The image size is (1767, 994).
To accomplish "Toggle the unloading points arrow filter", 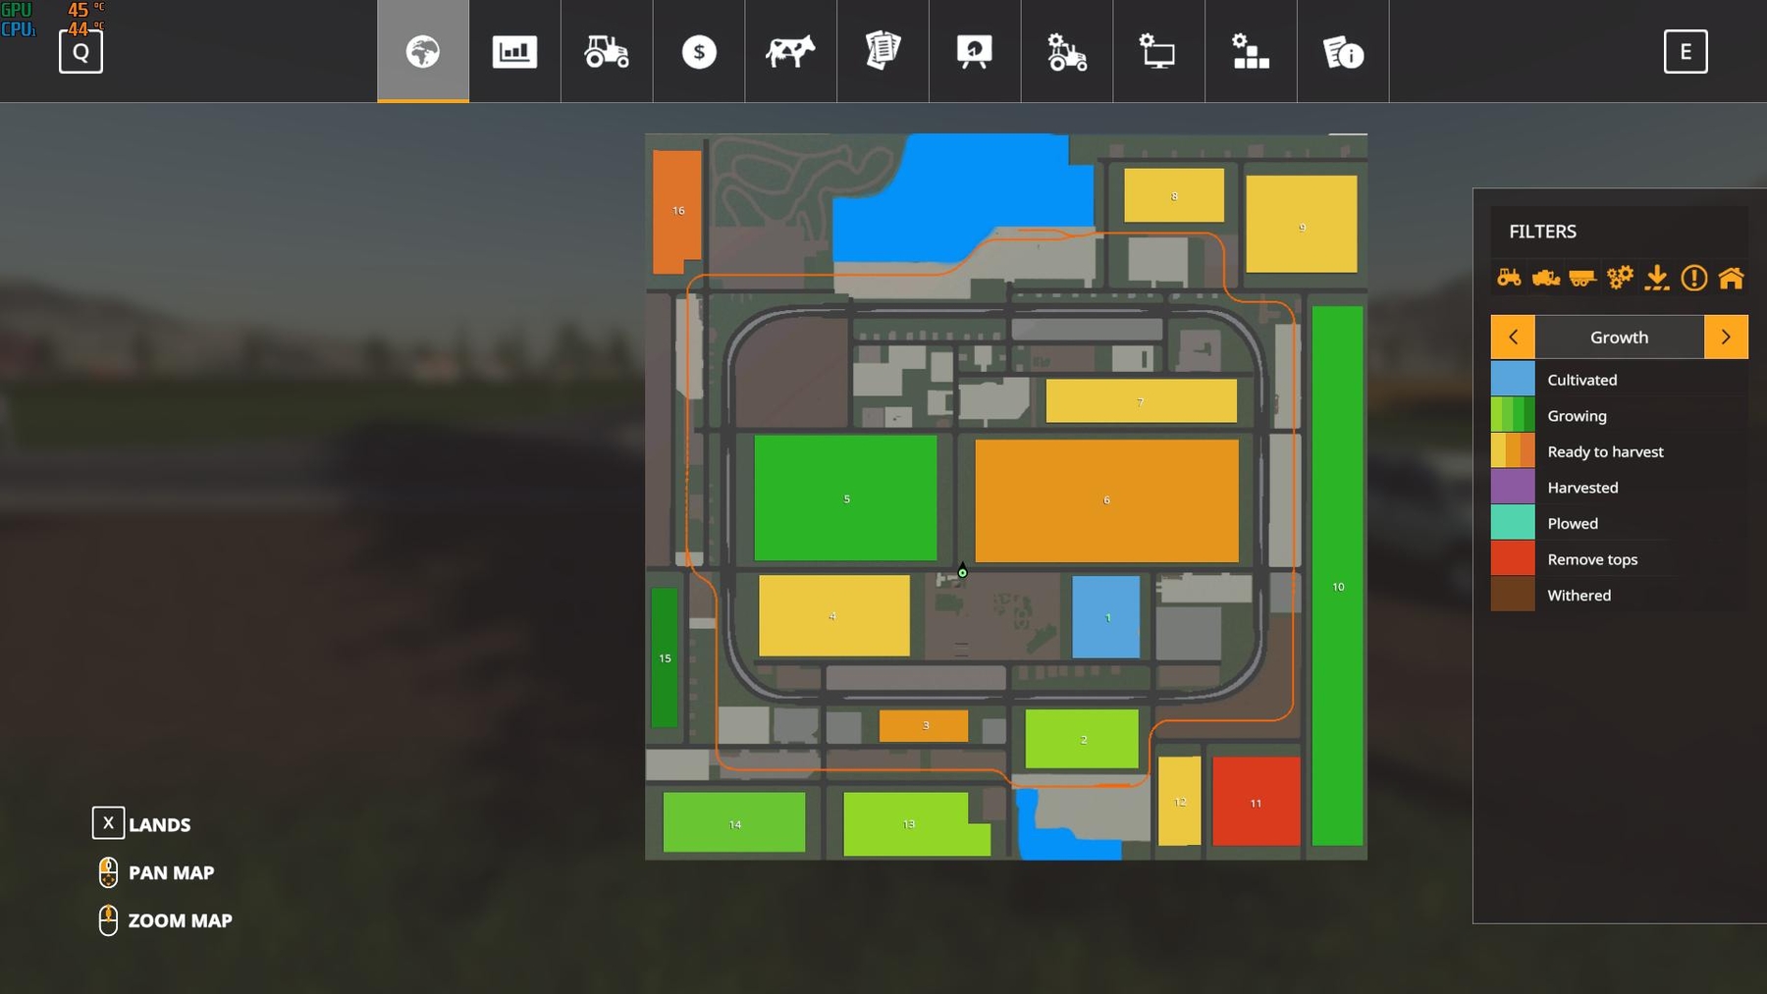I will pos(1657,278).
